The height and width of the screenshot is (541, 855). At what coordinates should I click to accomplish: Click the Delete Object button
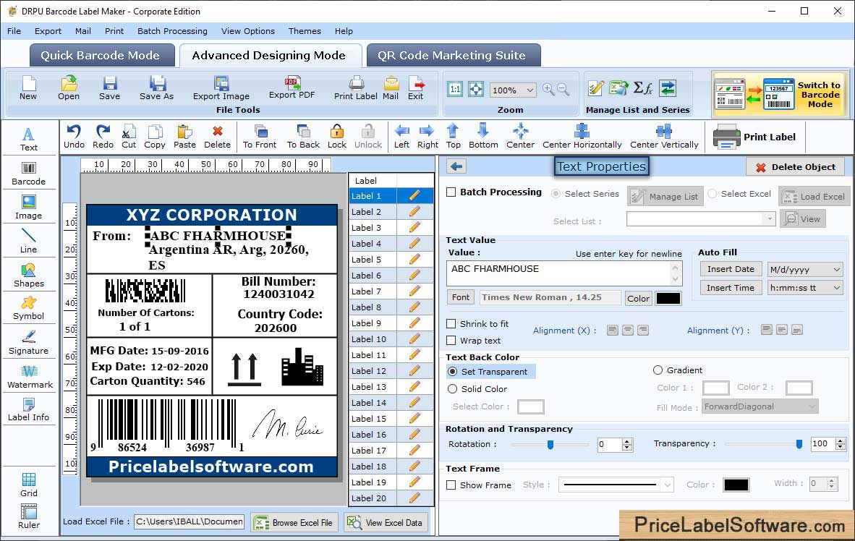(x=796, y=167)
